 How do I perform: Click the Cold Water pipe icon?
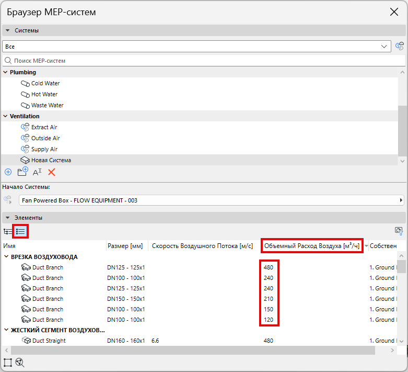[x=25, y=83]
